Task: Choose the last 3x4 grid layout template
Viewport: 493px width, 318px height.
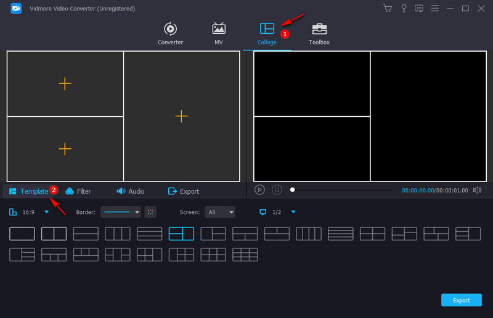Action: click(245, 255)
